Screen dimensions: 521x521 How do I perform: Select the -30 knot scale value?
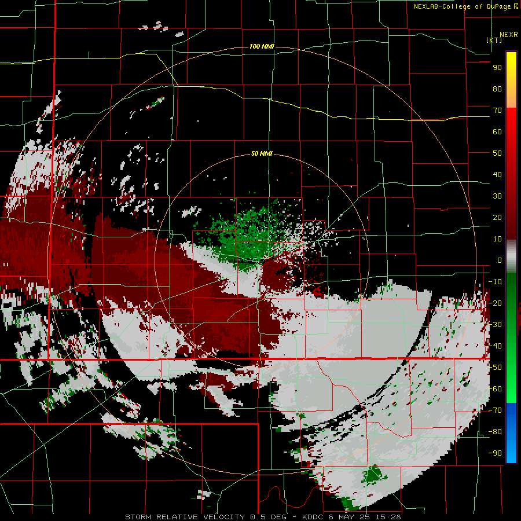[x=495, y=325]
